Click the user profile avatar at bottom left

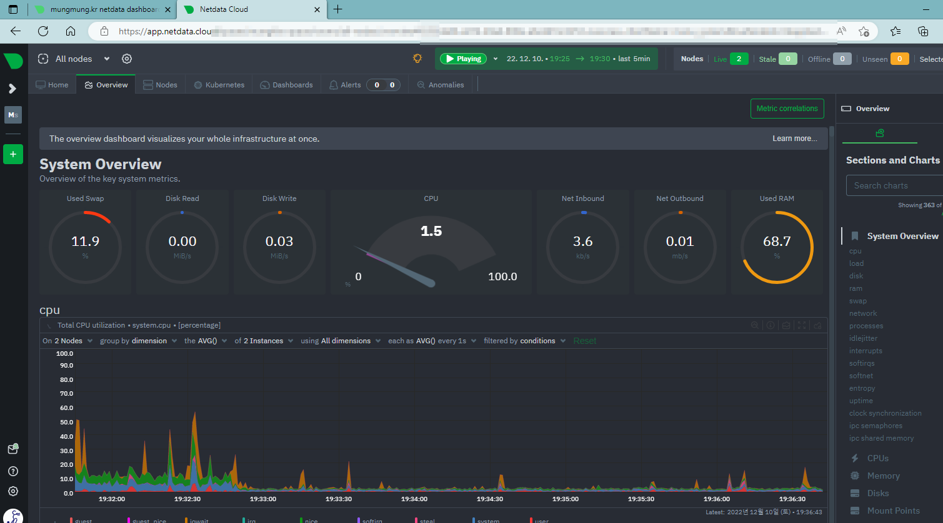(13, 517)
